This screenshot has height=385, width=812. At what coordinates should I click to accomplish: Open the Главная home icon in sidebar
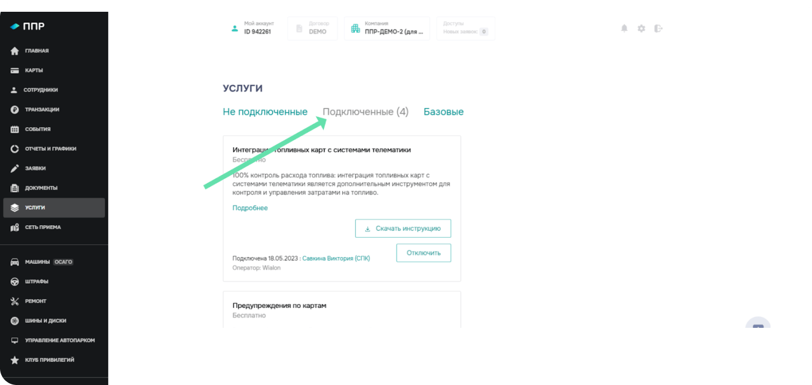[x=15, y=51]
